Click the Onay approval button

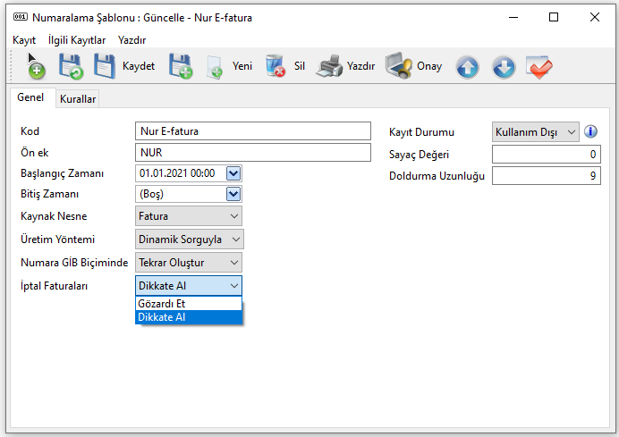(x=413, y=67)
